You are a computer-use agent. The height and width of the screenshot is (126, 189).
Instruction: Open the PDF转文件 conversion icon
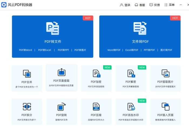coord(53,28)
